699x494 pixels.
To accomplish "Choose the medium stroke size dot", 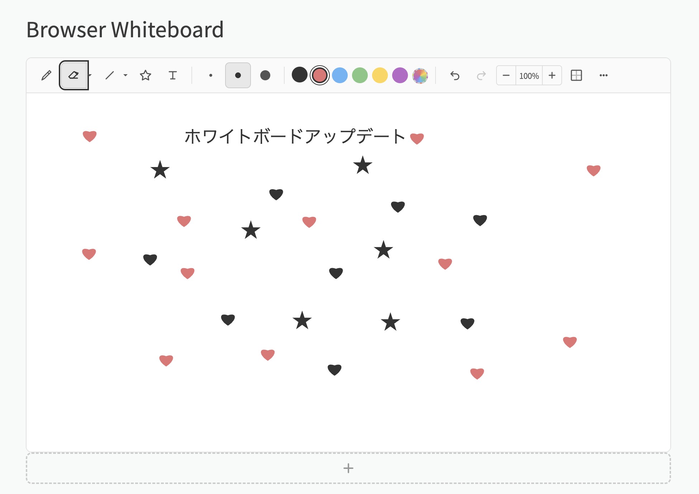I will click(238, 75).
